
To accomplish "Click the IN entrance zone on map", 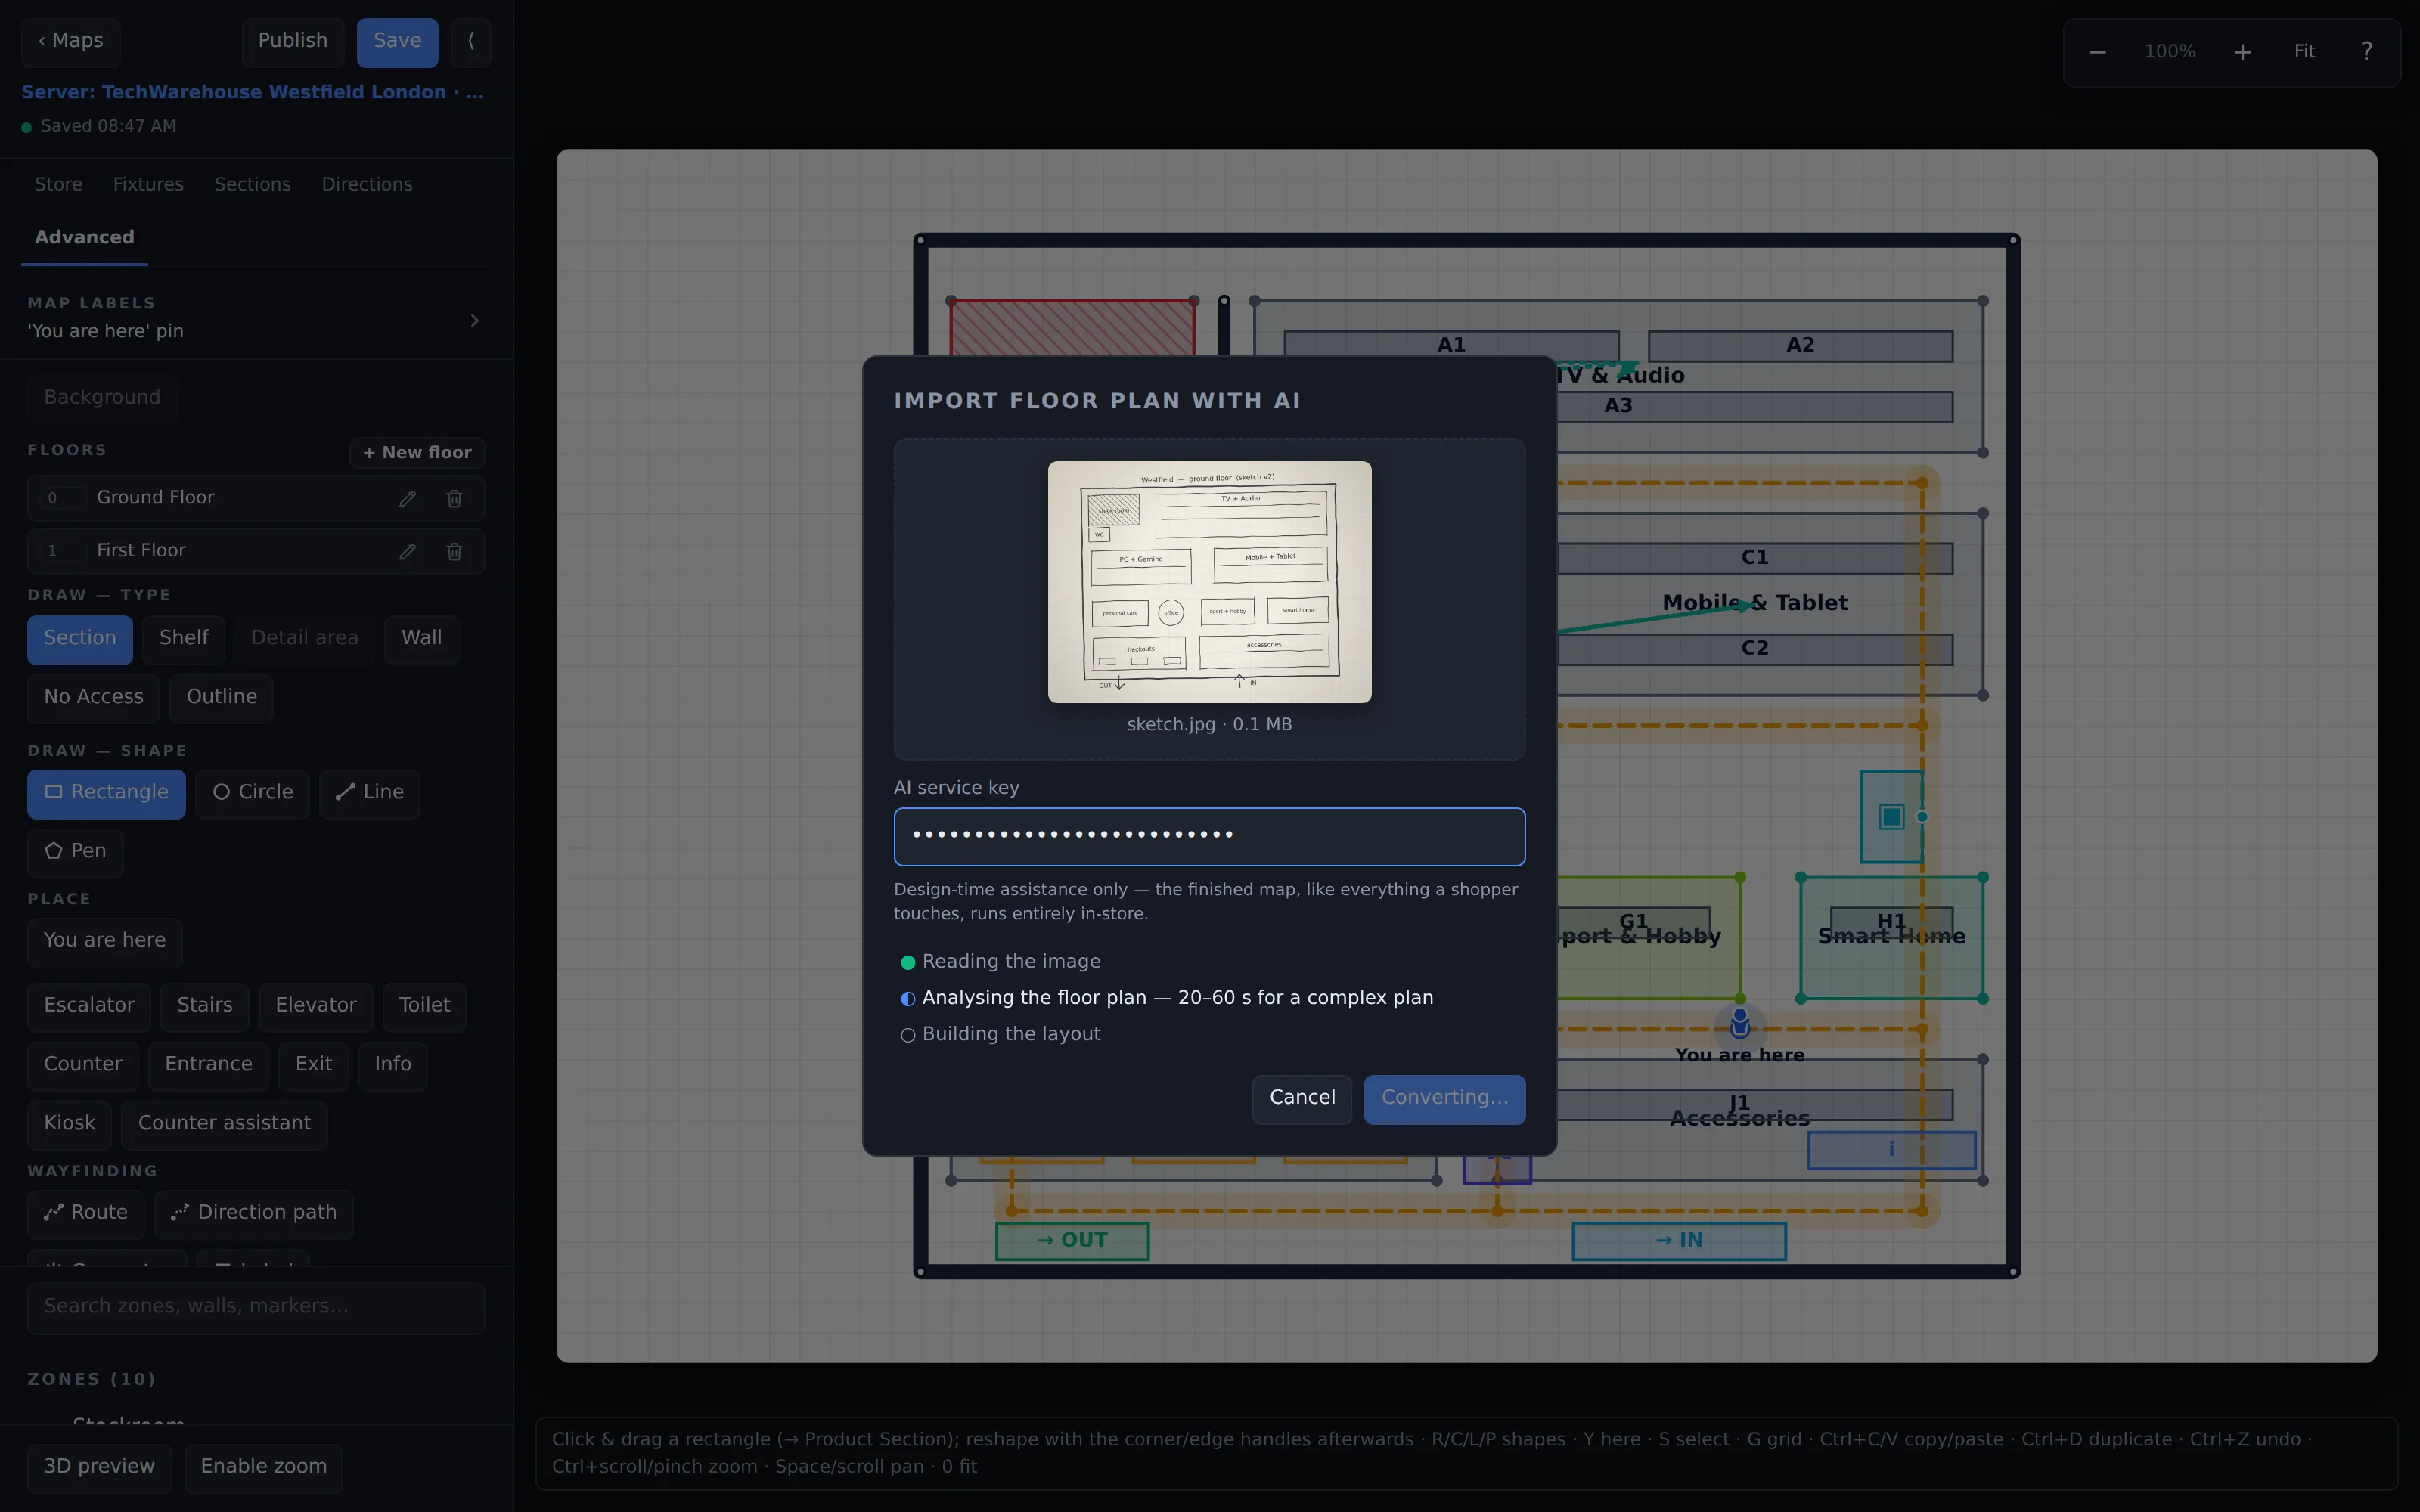I will (x=1679, y=1241).
